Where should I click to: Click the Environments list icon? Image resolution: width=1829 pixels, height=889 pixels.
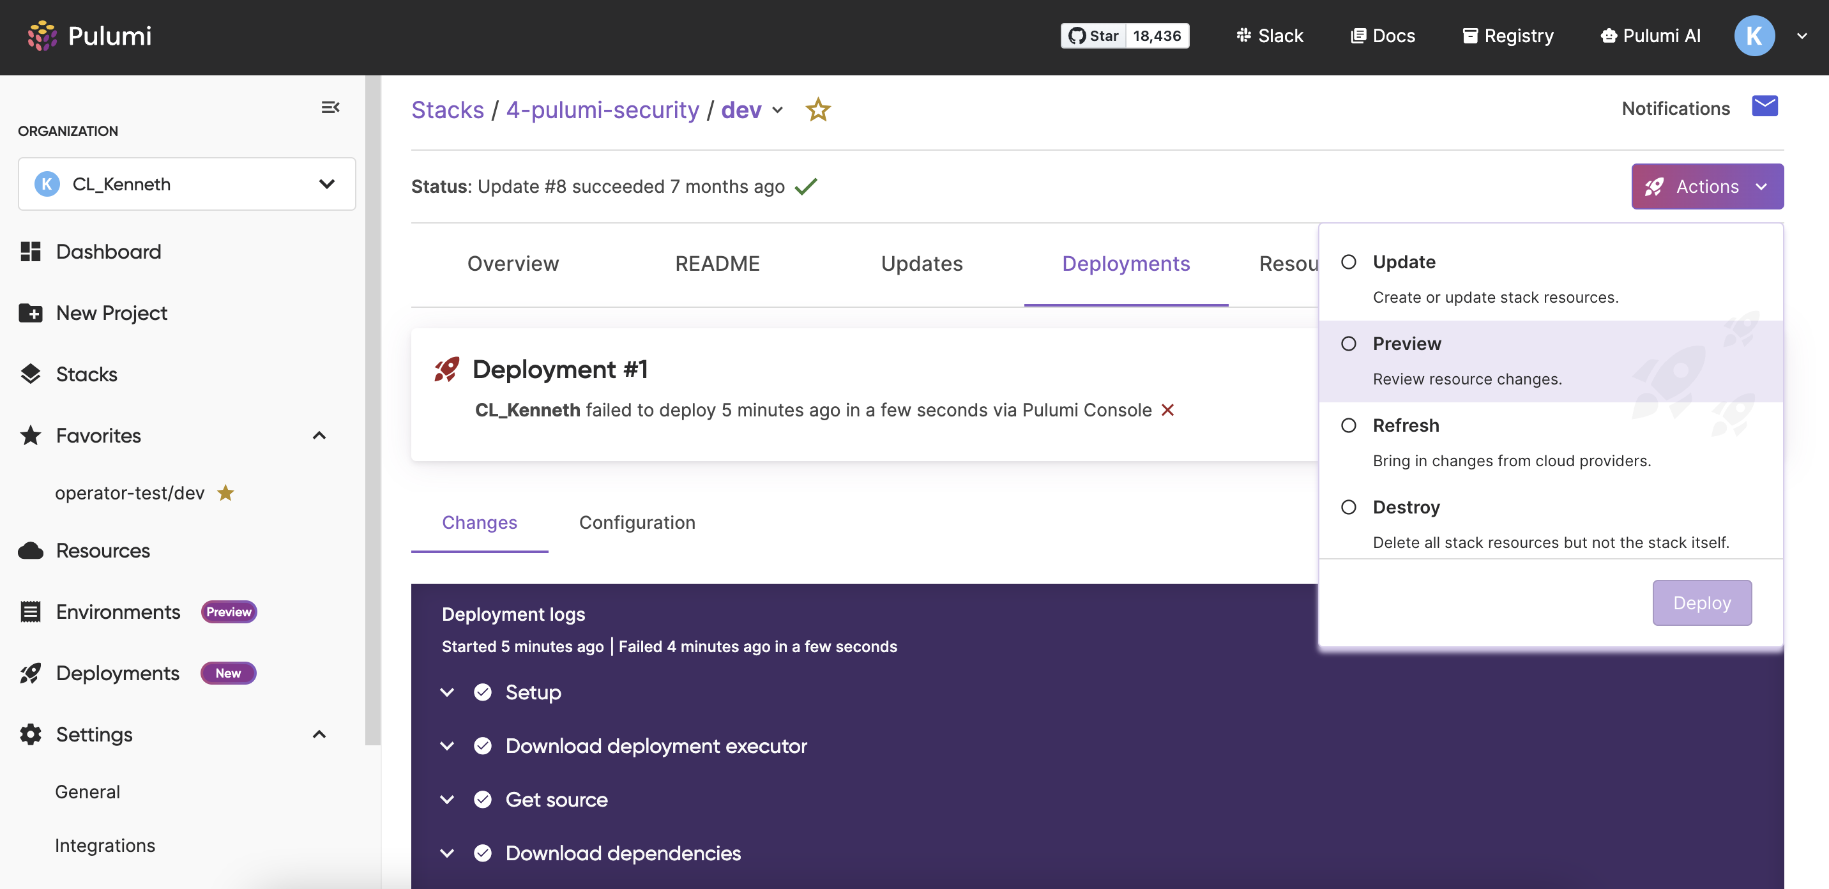tap(31, 611)
